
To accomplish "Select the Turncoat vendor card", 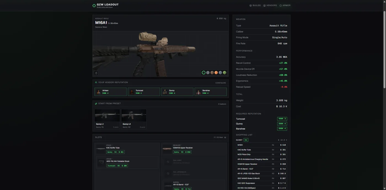I will [x=144, y=92].
